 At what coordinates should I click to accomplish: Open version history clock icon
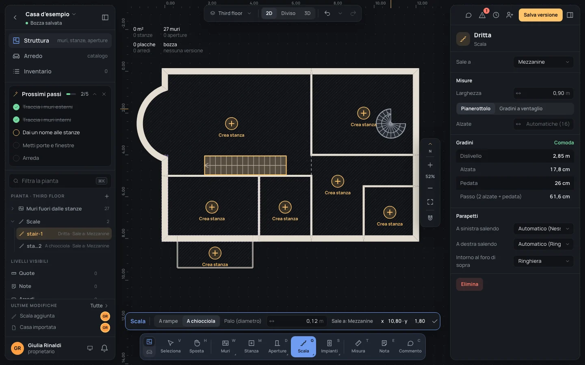(496, 15)
